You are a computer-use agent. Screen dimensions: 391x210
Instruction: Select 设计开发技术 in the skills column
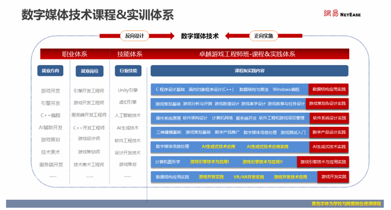pos(128,153)
